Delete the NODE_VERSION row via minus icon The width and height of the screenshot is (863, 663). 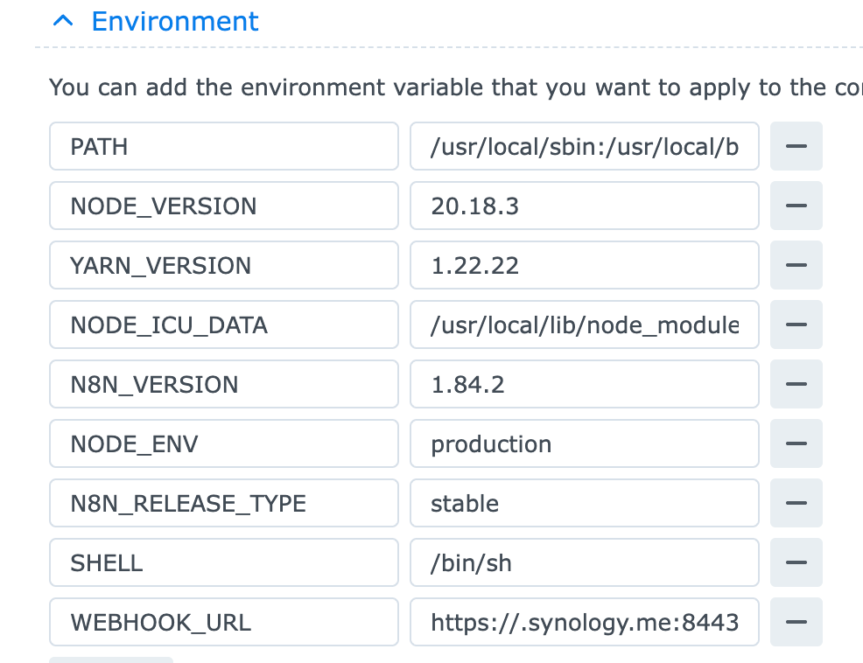796,206
